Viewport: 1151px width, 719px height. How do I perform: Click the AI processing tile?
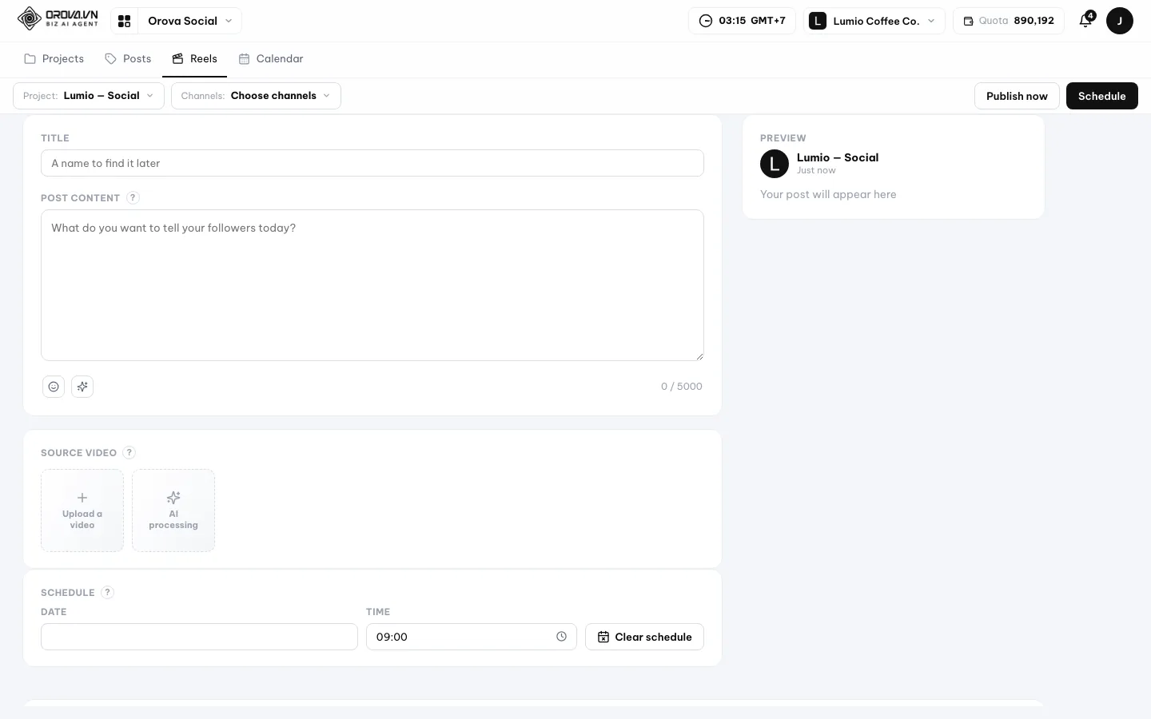[173, 510]
